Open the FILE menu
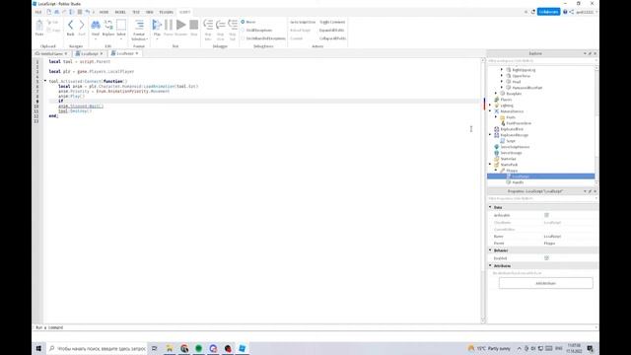This screenshot has width=631, height=355. pyautogui.click(x=38, y=12)
